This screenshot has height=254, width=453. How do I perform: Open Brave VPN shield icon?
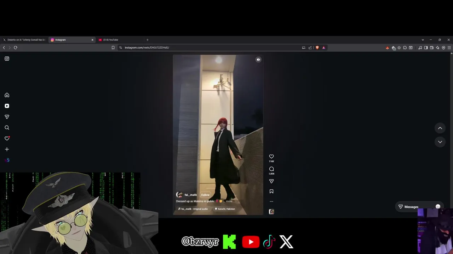[x=443, y=48]
